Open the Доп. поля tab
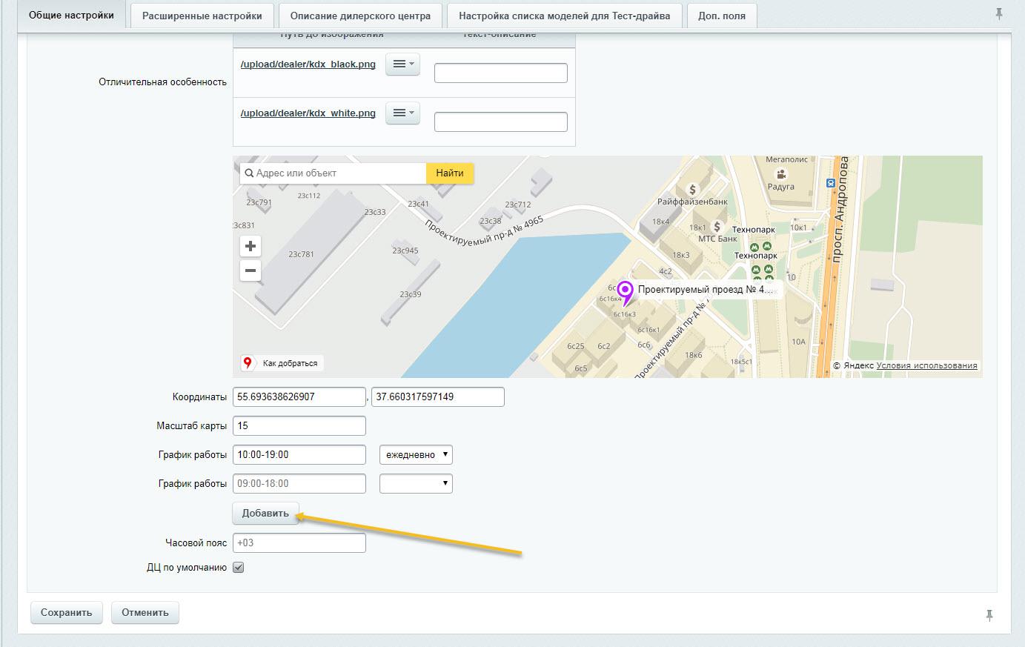The width and height of the screenshot is (1025, 647). (722, 16)
